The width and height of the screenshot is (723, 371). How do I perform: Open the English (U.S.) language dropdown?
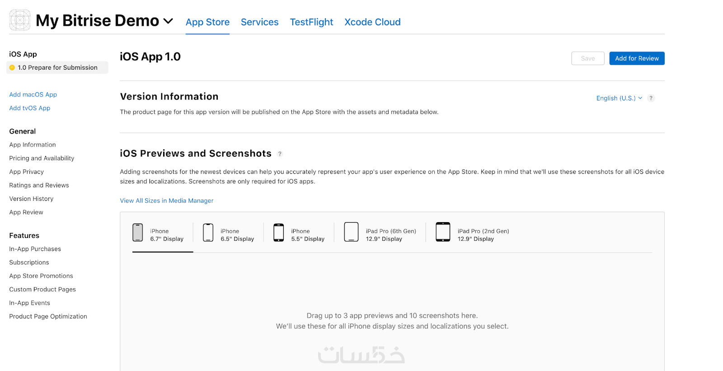[619, 98]
